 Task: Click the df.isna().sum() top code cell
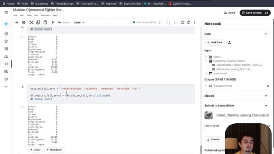point(111,30)
